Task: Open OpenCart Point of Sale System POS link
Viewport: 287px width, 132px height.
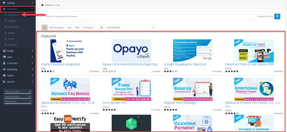Action: tap(249, 64)
